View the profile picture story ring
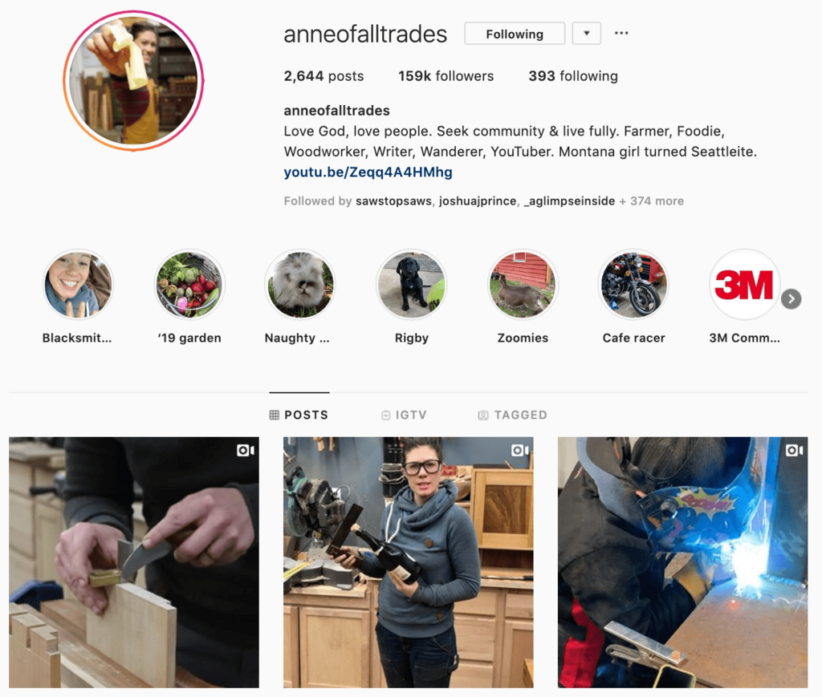Image resolution: width=822 pixels, height=697 pixels. 134,81
